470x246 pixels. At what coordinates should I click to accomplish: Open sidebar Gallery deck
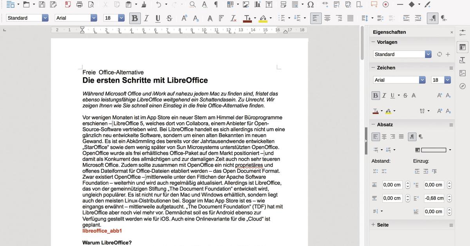click(463, 73)
